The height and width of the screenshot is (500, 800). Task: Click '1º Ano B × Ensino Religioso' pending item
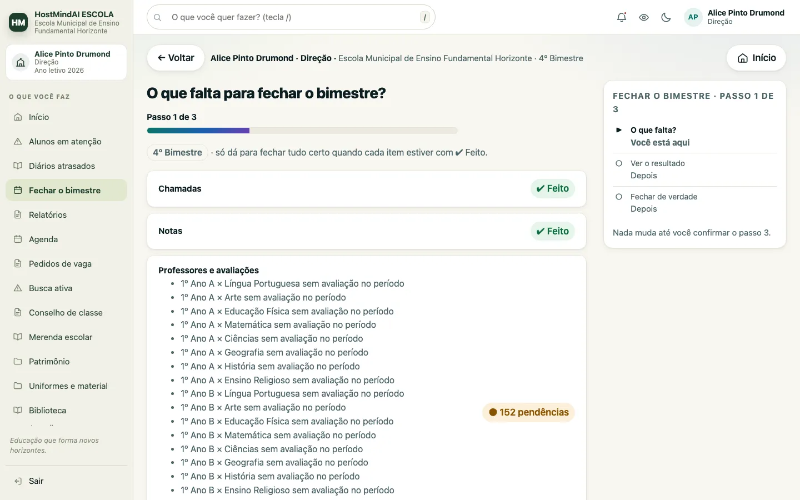tap(287, 490)
